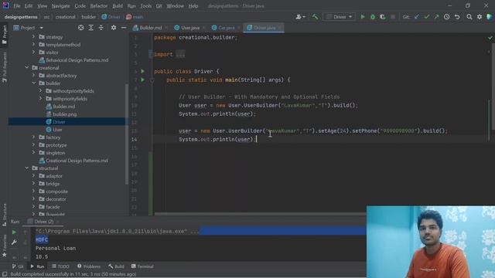Close the Driver.java tab
This screenshot has height=278, width=495.
click(280, 28)
